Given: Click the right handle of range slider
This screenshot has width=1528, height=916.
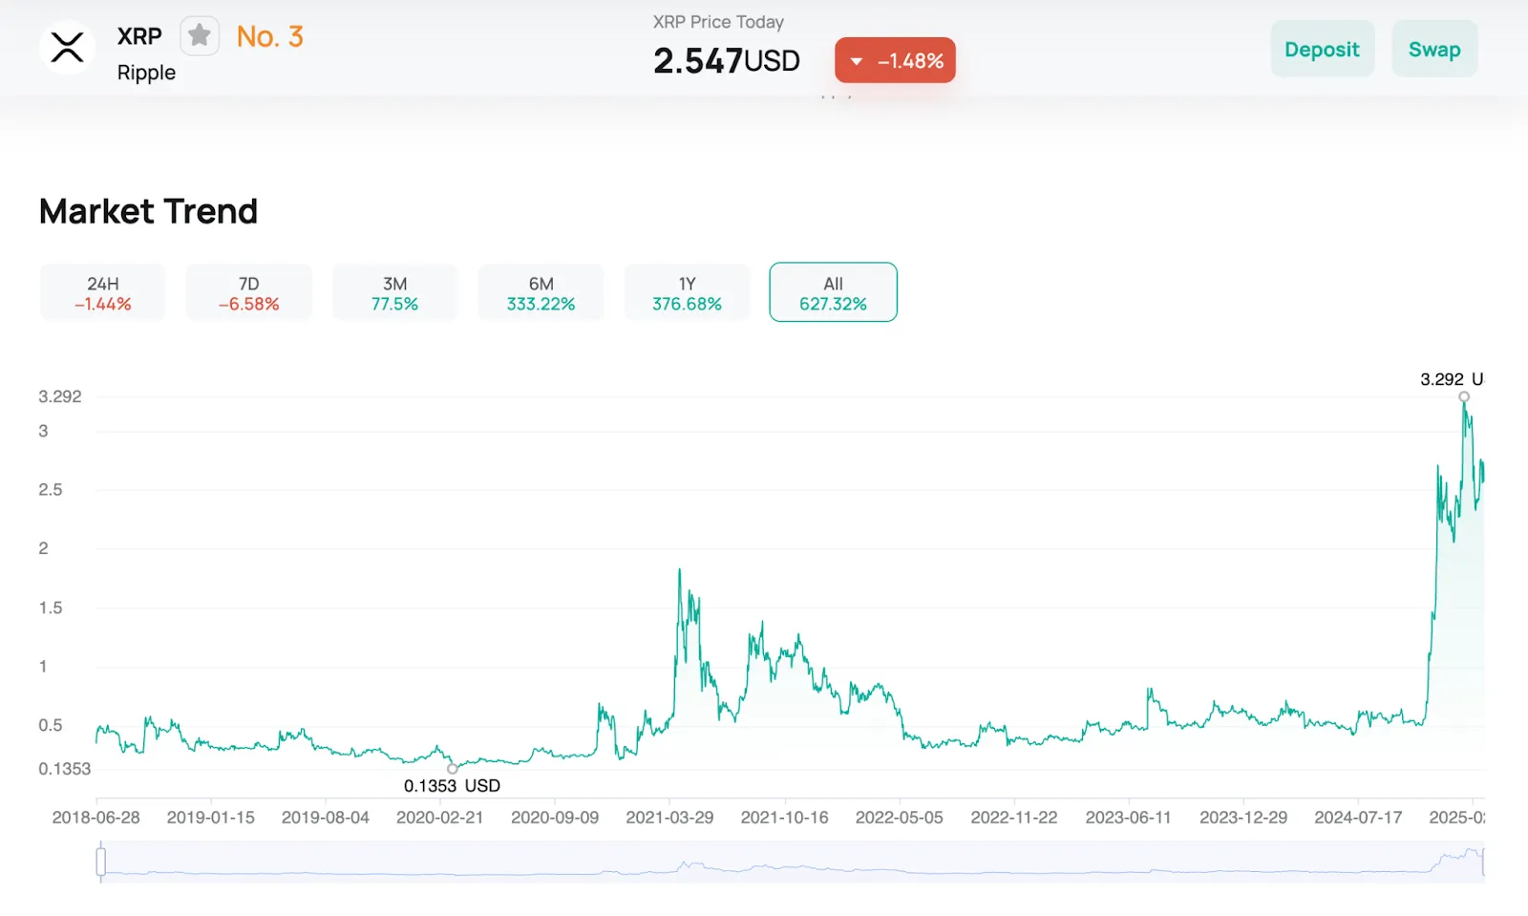Looking at the screenshot, I should [x=1483, y=862].
